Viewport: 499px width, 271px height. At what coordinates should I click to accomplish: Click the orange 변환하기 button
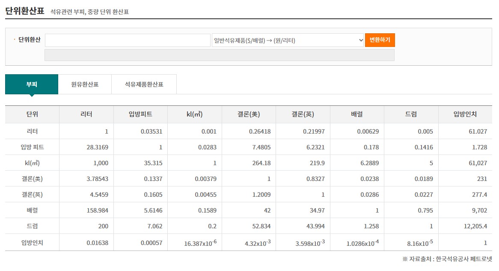(380, 40)
